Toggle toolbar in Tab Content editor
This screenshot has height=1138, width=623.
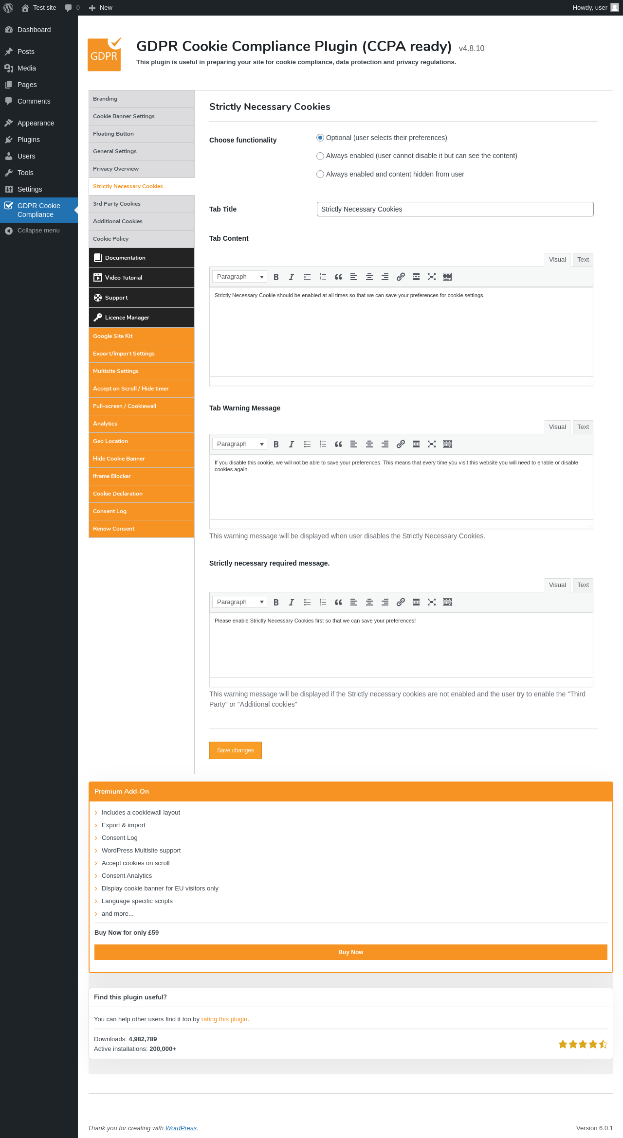point(447,277)
